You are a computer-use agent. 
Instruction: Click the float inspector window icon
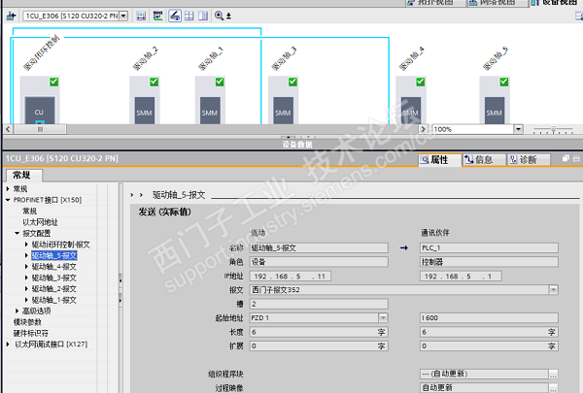(x=566, y=159)
